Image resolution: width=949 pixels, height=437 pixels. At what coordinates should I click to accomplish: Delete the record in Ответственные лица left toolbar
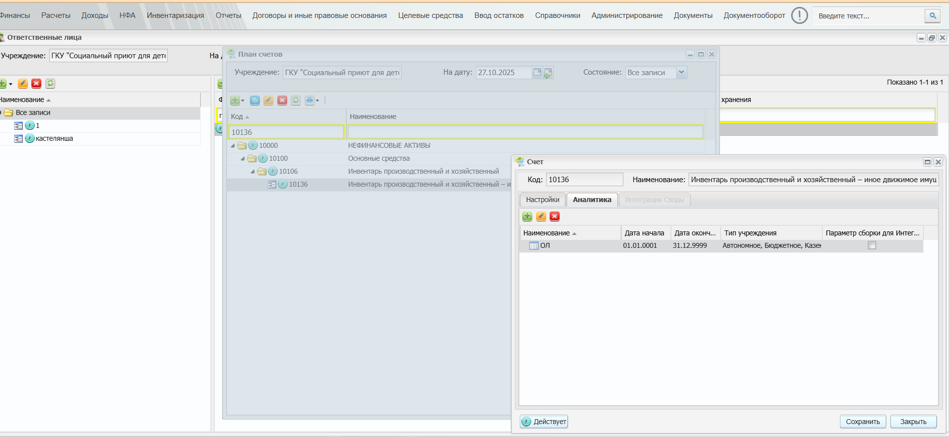[x=36, y=84]
